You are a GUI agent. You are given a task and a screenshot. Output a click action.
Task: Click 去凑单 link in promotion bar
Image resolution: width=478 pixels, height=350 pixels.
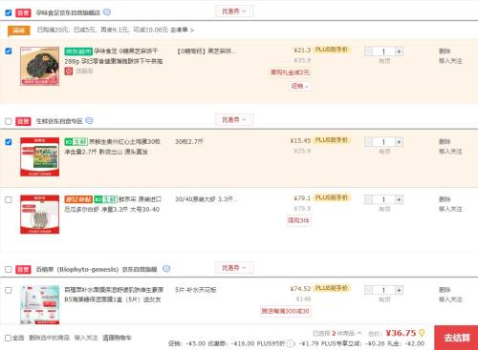(182, 30)
